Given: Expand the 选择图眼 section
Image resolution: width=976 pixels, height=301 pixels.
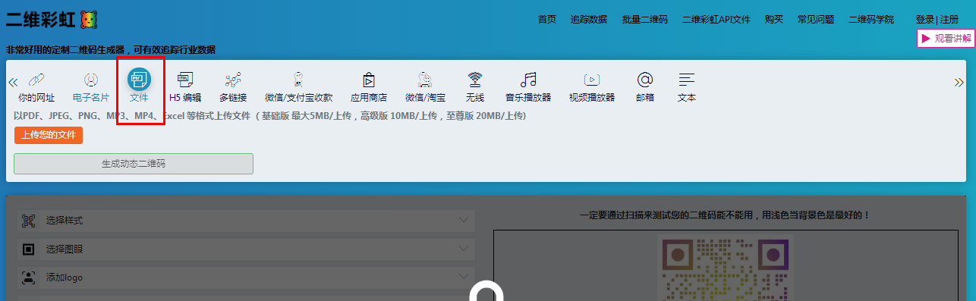Looking at the screenshot, I should (246, 249).
